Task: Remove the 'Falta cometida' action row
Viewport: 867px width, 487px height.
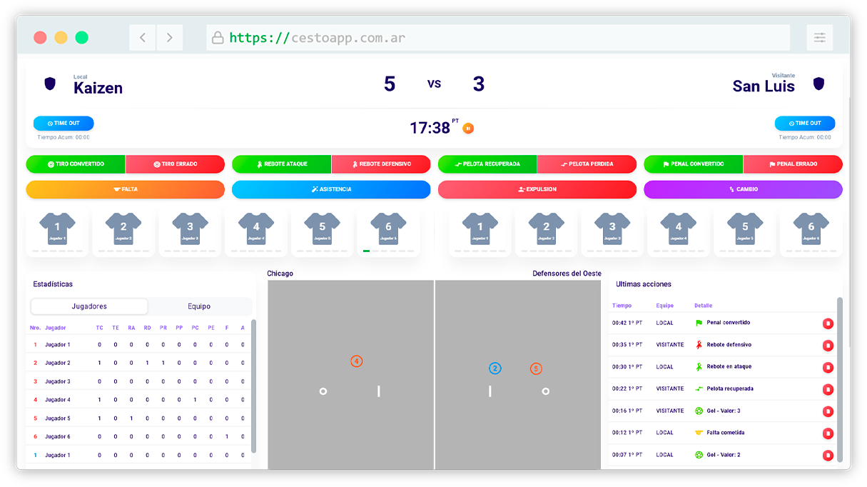Action: point(828,433)
